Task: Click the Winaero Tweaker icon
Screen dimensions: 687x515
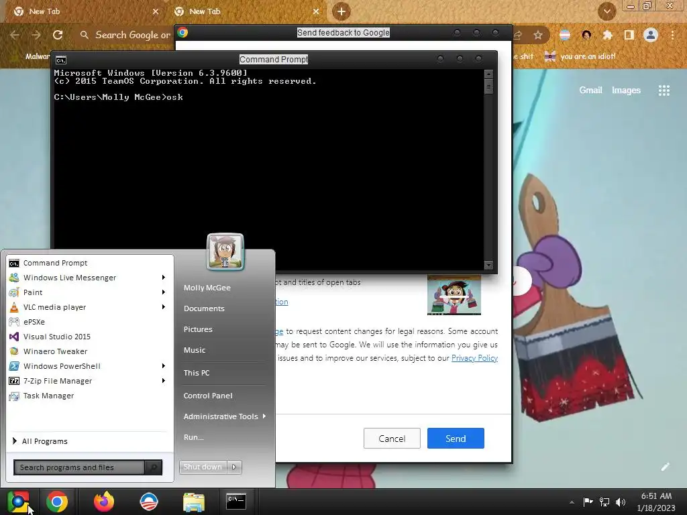Action: click(14, 351)
